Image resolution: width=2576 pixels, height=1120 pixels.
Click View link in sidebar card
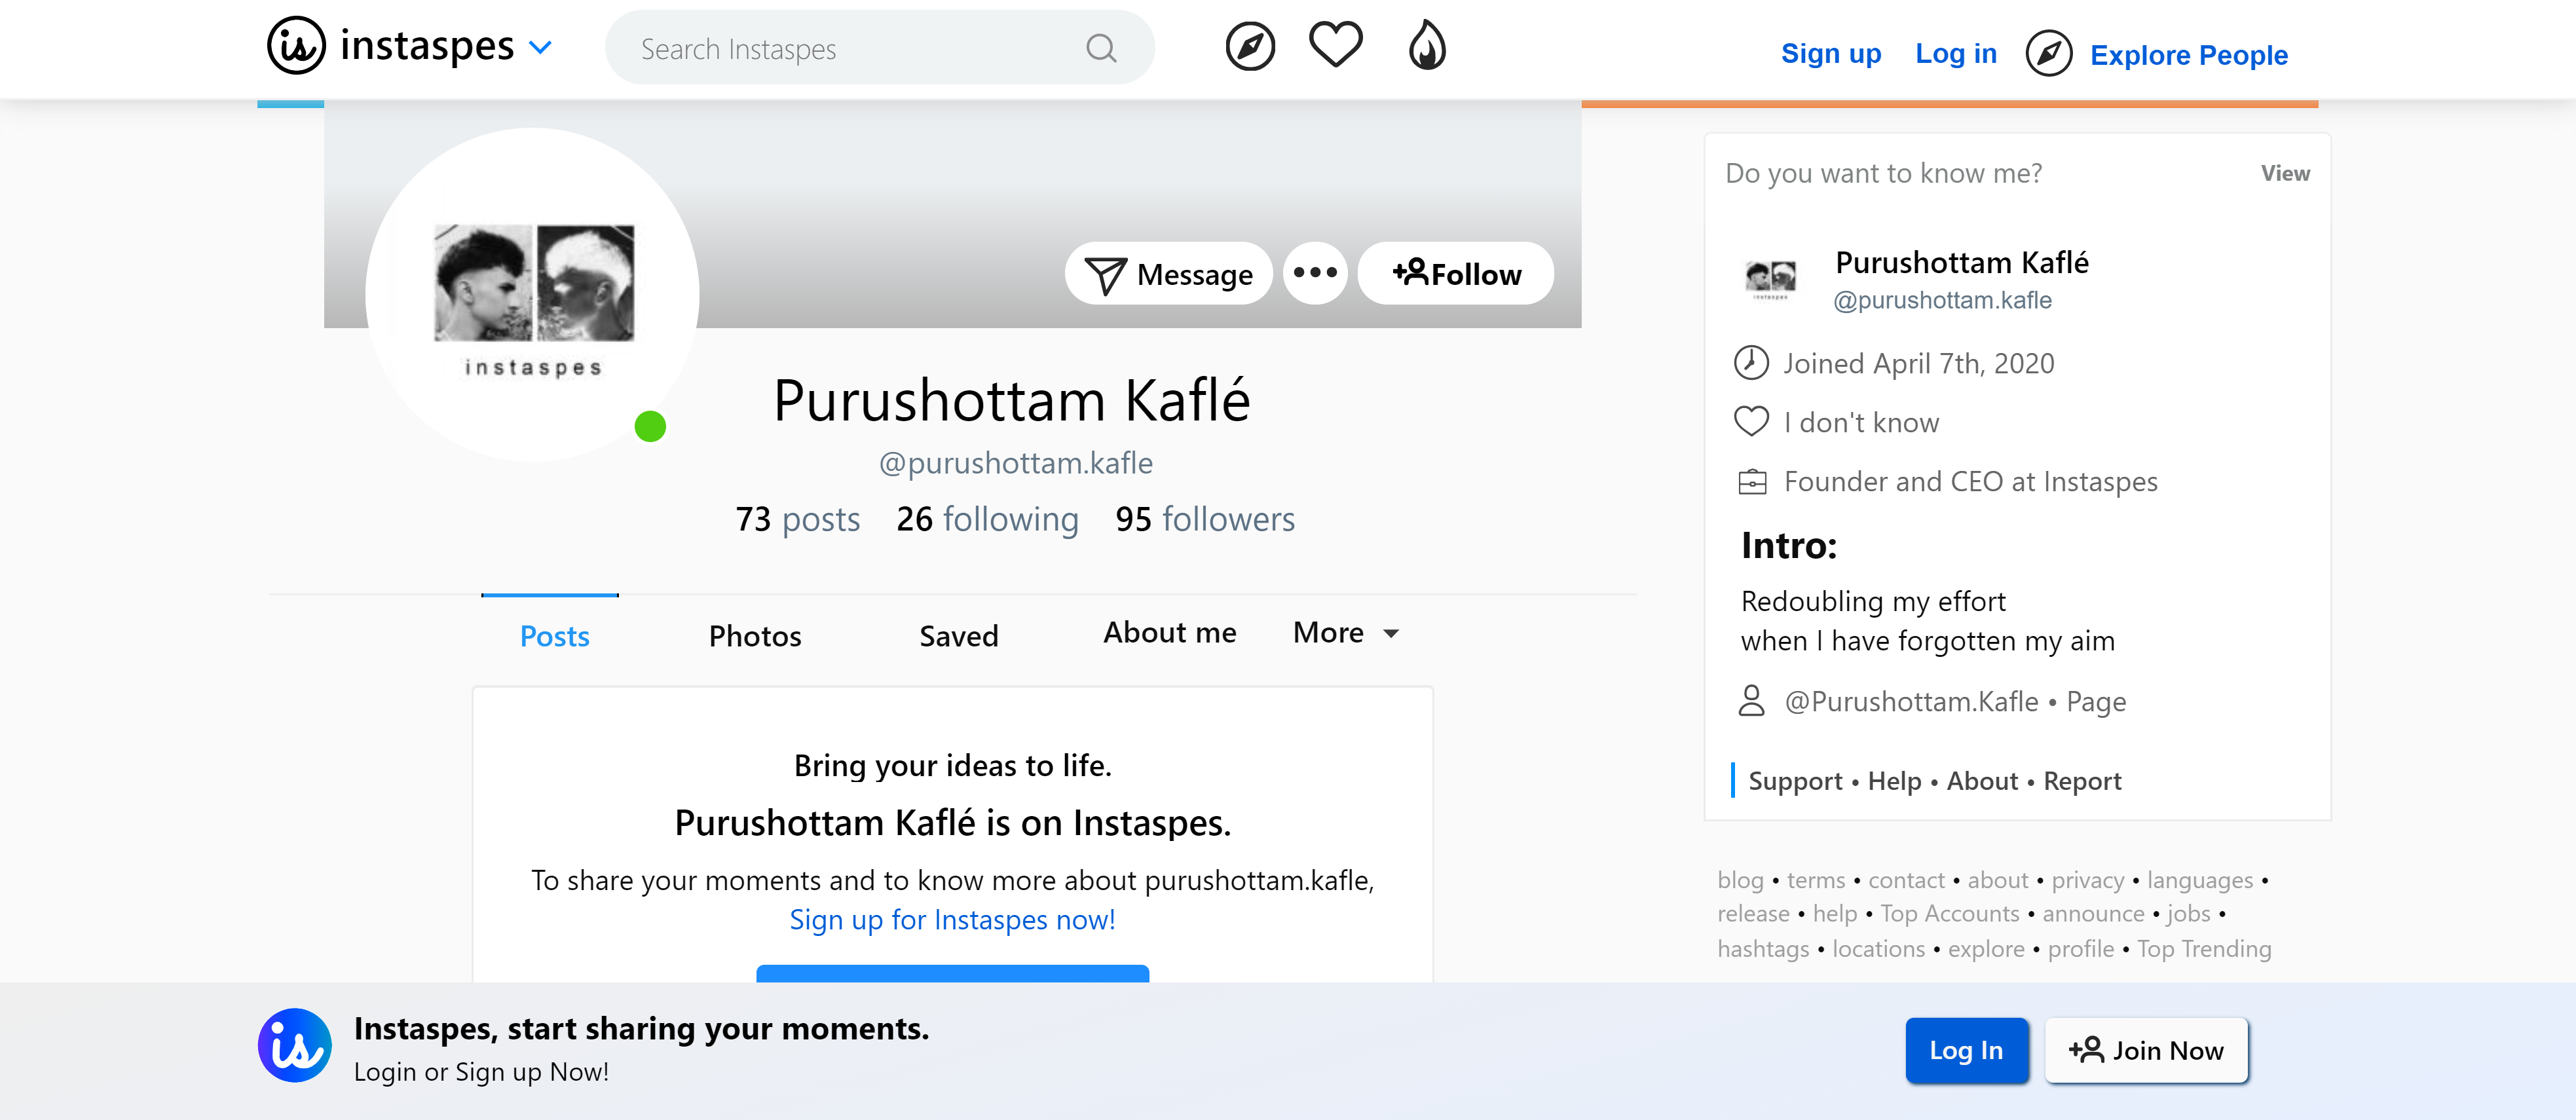click(2285, 174)
